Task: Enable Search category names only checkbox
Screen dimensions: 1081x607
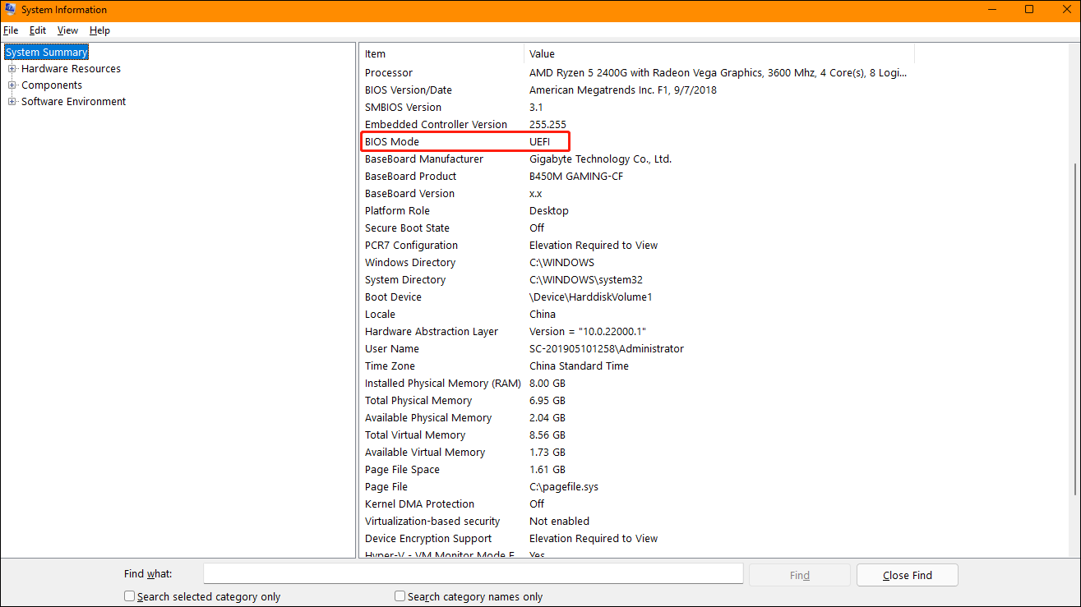Action: 400,596
